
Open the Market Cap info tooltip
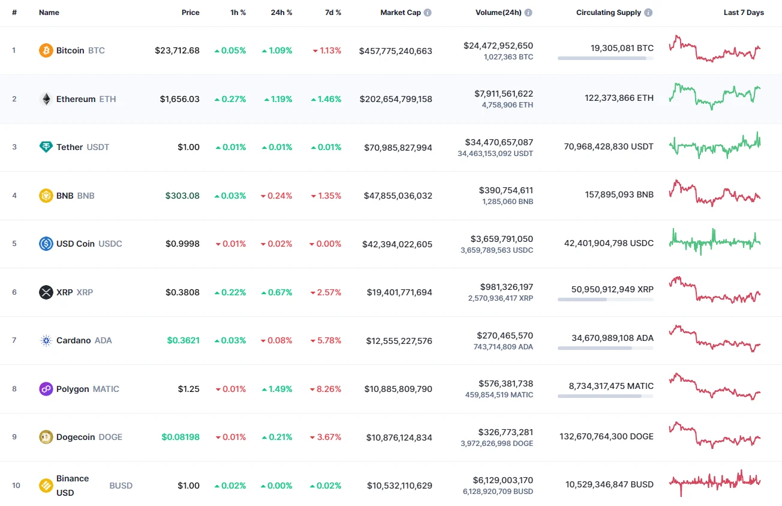click(x=426, y=12)
